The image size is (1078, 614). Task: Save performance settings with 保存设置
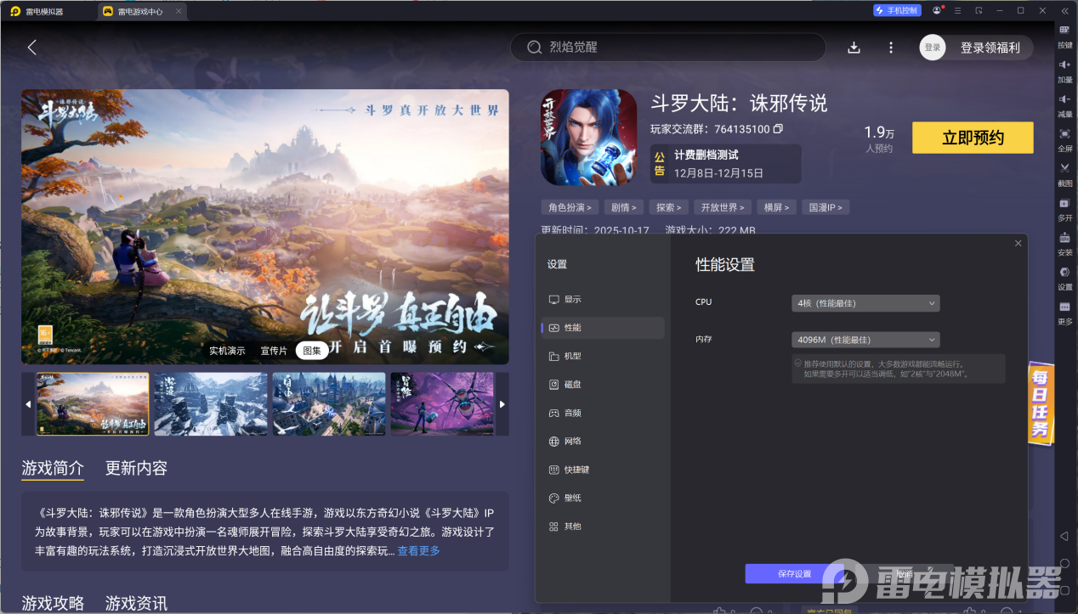click(792, 573)
